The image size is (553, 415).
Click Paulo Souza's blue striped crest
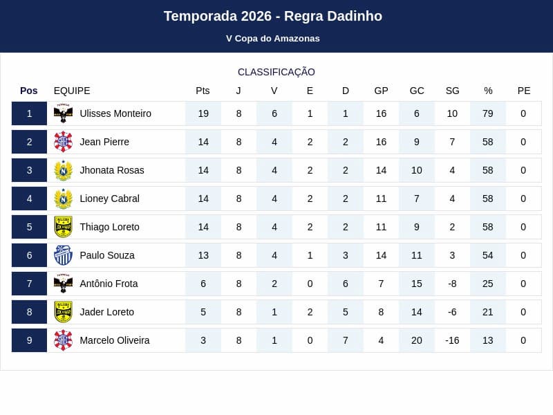click(x=63, y=255)
